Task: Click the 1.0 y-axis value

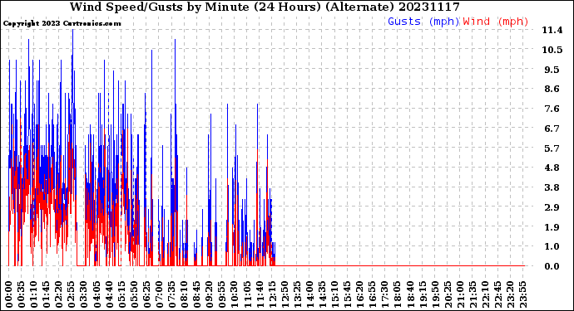Action: click(x=552, y=247)
